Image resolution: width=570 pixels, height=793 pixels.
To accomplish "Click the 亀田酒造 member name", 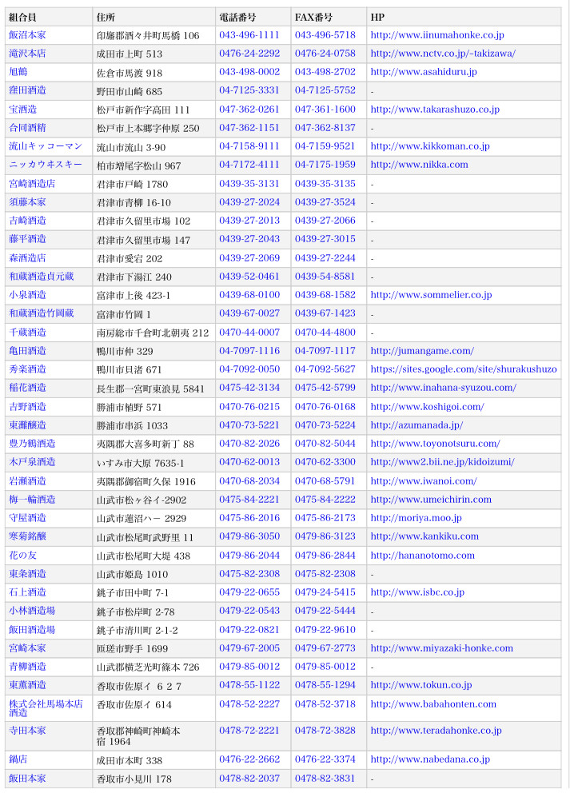I will click(x=27, y=350).
